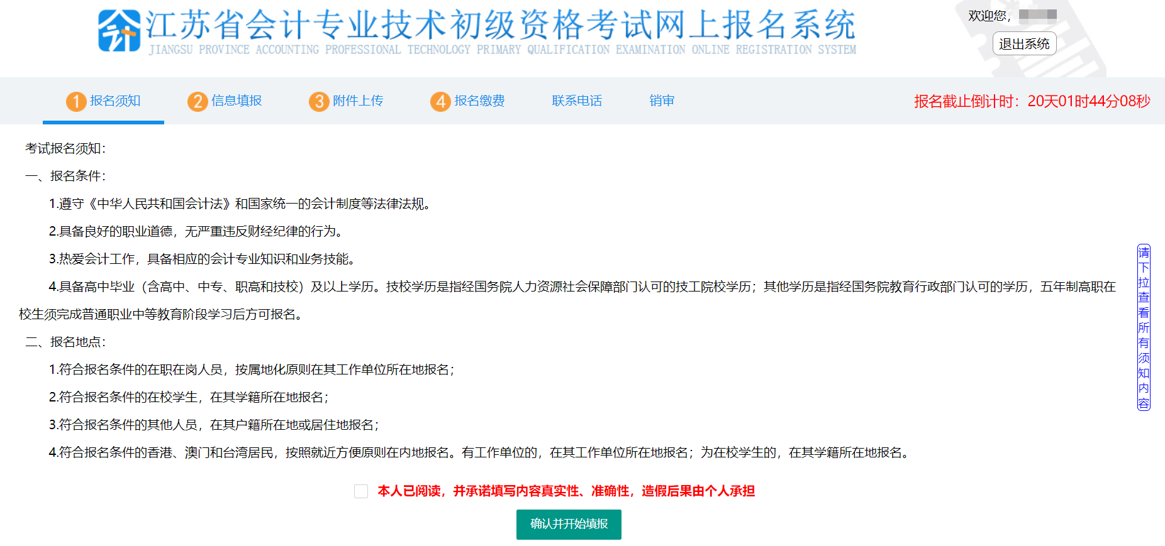This screenshot has width=1165, height=546.
Task: Click the orange number 2 step icon
Action: 198,101
